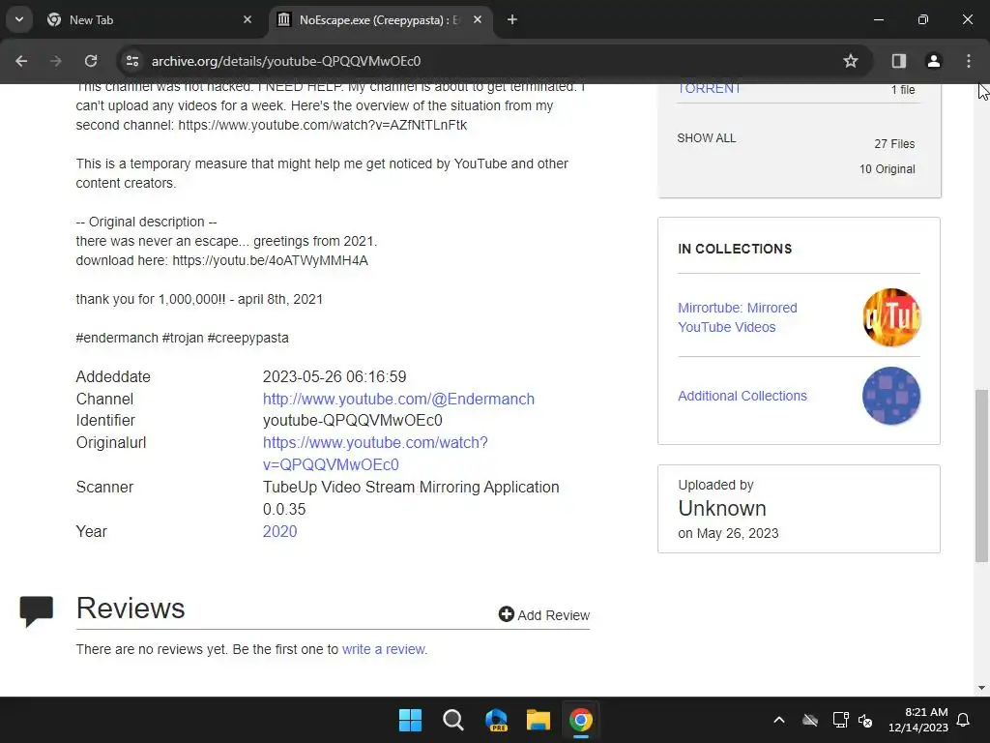Click OneDrive cloud tray icon
This screenshot has width=990, height=743.
coord(810,720)
